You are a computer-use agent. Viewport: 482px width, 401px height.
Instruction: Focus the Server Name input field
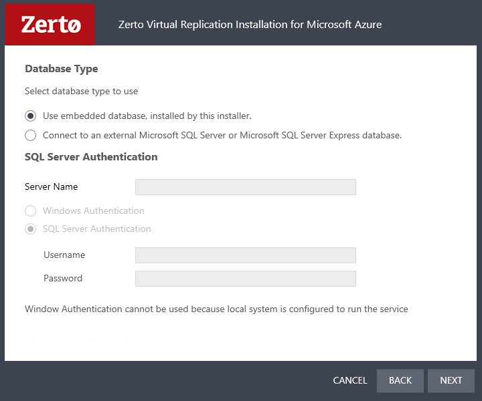(246, 187)
